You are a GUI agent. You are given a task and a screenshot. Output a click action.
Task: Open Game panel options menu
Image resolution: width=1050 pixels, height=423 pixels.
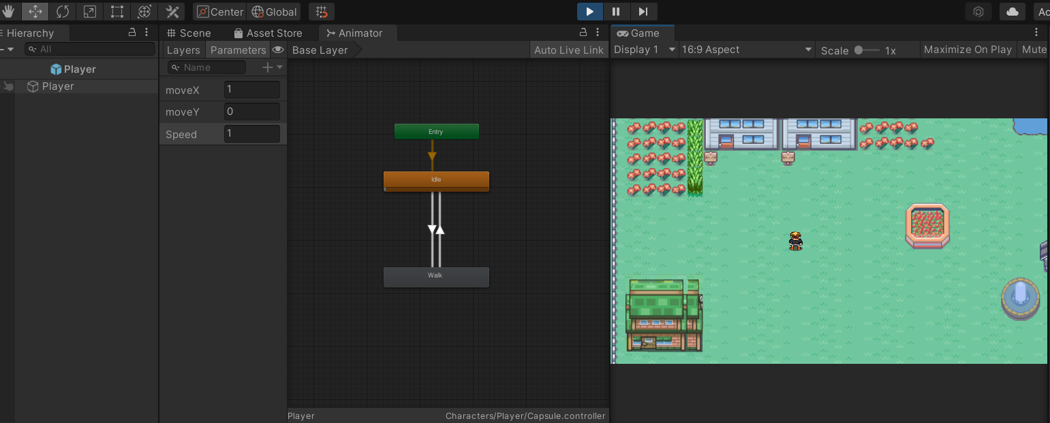(1036, 32)
